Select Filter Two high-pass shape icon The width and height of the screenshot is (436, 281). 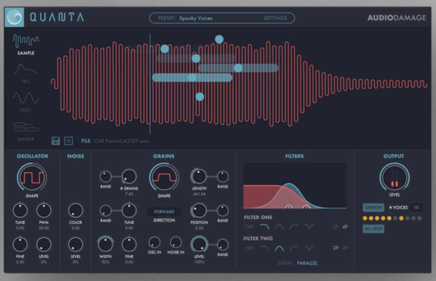pos(294,248)
